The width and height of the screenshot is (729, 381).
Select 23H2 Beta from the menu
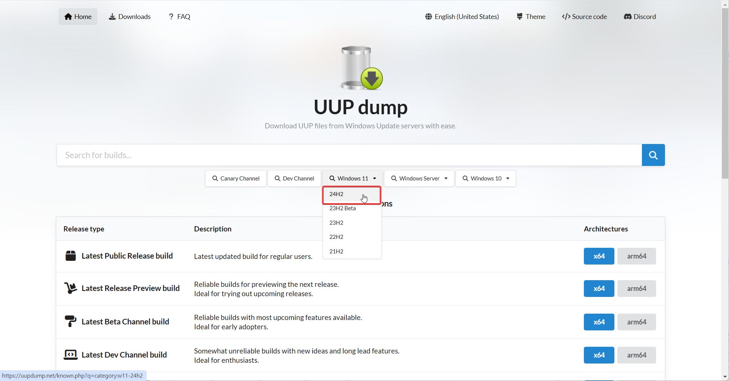click(352, 208)
